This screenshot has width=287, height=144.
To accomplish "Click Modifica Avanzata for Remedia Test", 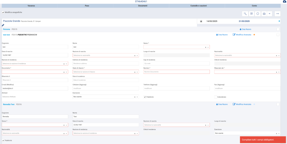I will 242,104.
